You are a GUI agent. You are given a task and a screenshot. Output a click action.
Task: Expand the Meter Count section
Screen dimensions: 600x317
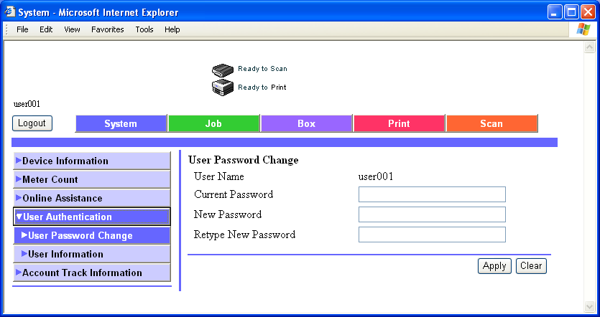click(x=92, y=179)
